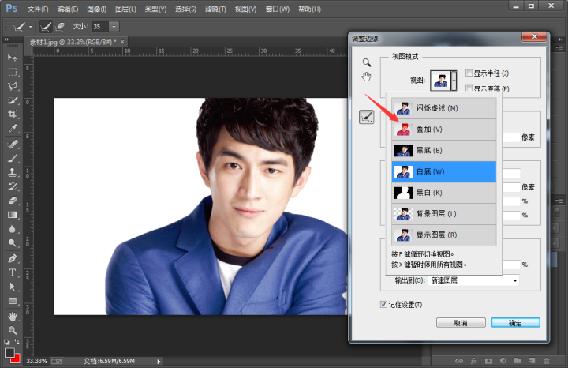Select the Pen tool
Screen dimensions: 568x368
pos(13,258)
